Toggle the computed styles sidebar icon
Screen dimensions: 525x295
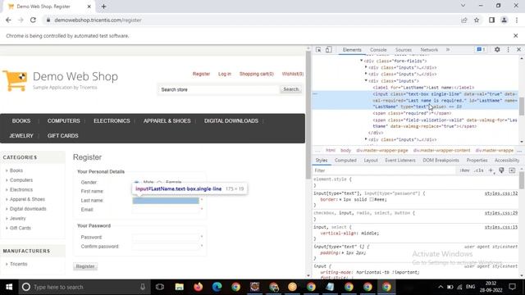tap(512, 170)
